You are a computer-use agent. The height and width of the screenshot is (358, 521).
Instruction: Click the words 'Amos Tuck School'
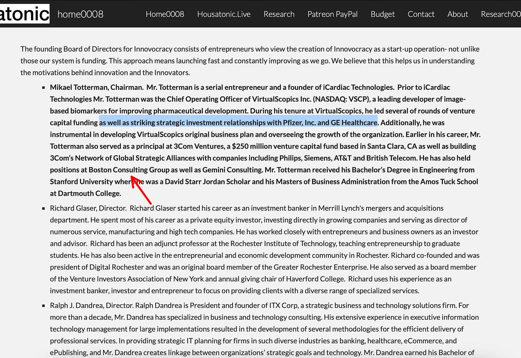pyautogui.click(x=449, y=182)
